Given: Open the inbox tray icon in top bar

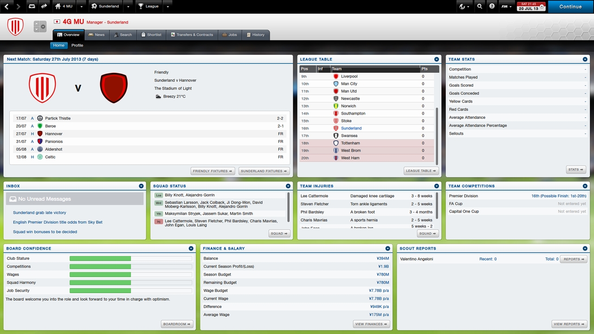Looking at the screenshot, I should point(32,6).
